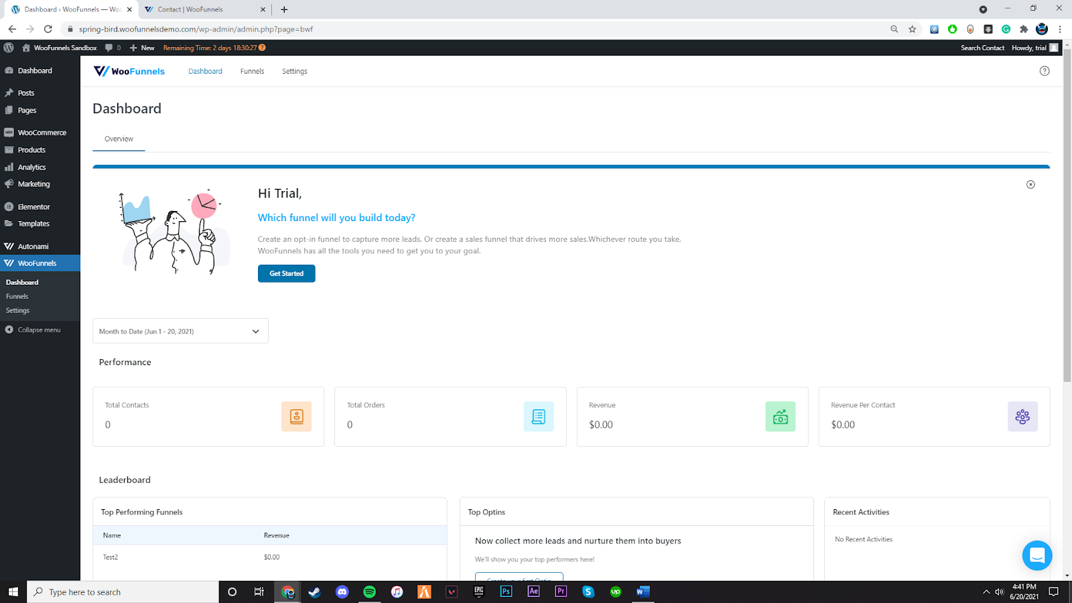This screenshot has width=1072, height=603.
Task: Open a new browser tab
Action: point(284,9)
